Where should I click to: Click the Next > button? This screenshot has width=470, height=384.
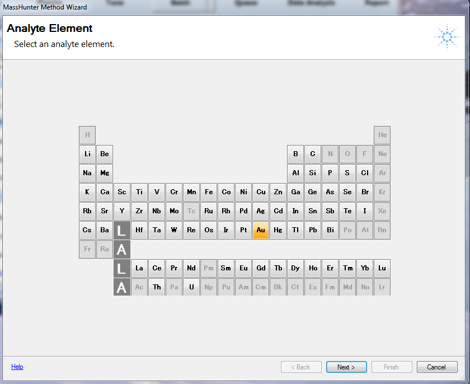(x=346, y=367)
